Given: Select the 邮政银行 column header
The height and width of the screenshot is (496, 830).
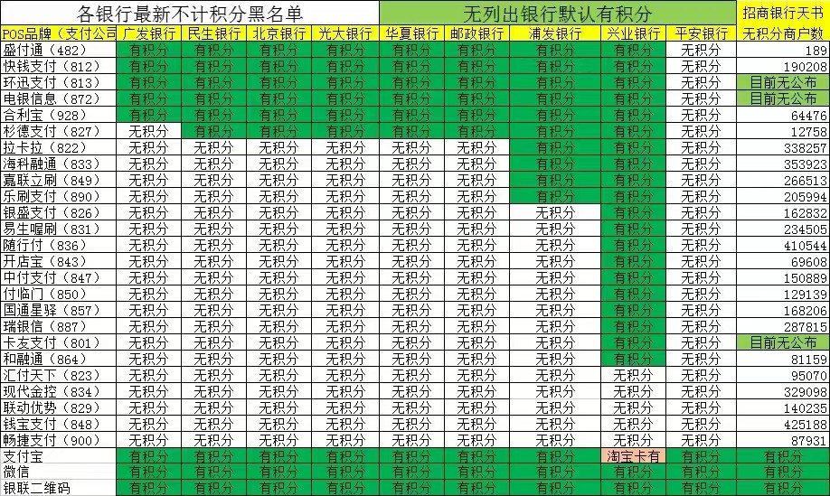Looking at the screenshot, I should tap(476, 33).
